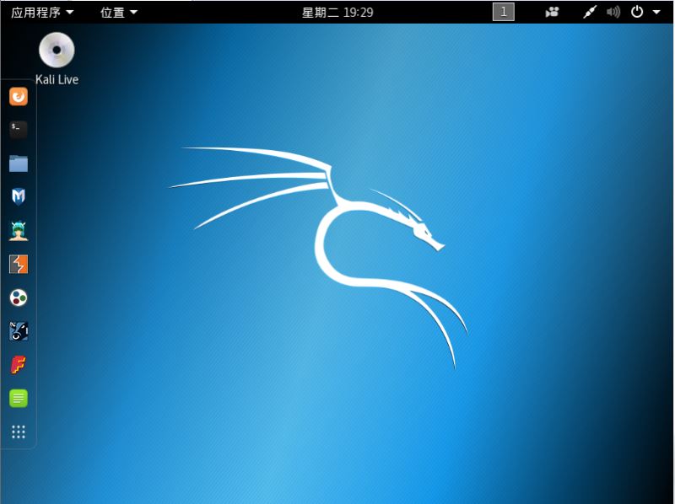Launch Metasploit Framework from the dock
The width and height of the screenshot is (675, 504).
(19, 196)
